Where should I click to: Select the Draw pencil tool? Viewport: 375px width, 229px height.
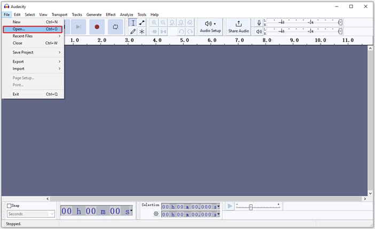pyautogui.click(x=133, y=31)
